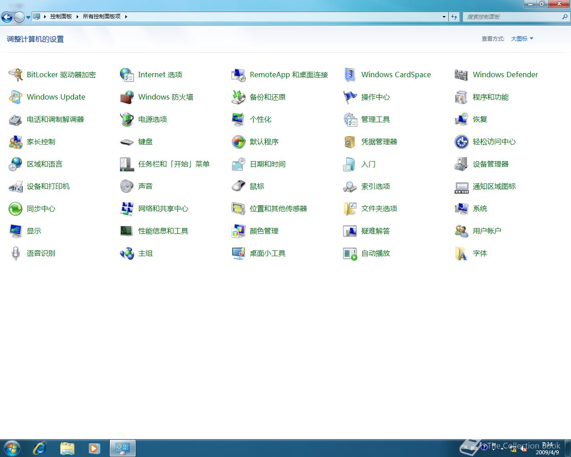This screenshot has width=571, height=457.
Task: Open 语音识别 microphone icon
Action: [x=16, y=253]
